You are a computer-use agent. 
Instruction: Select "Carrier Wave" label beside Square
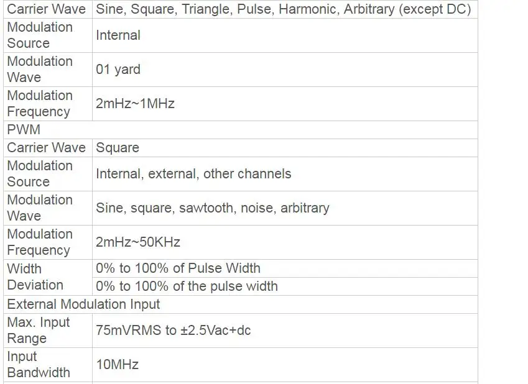click(x=46, y=148)
